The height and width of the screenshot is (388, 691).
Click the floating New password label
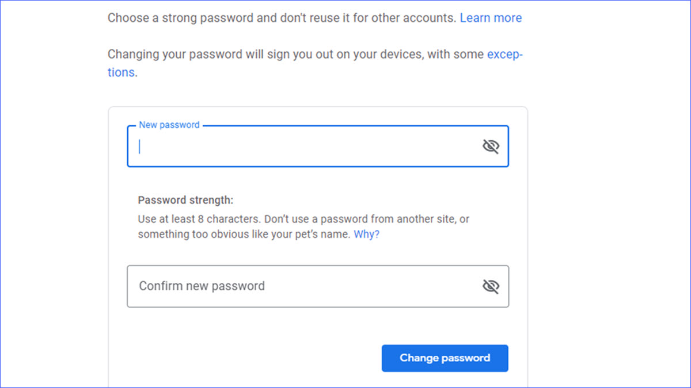(x=169, y=125)
